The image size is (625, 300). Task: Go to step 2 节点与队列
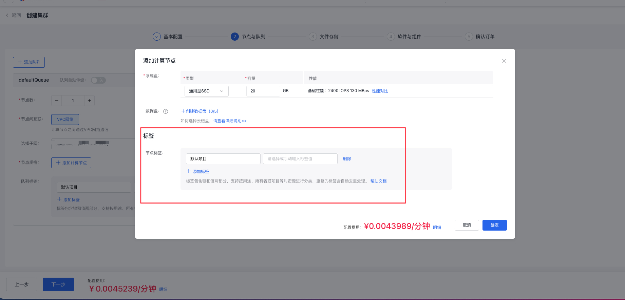[x=248, y=37]
